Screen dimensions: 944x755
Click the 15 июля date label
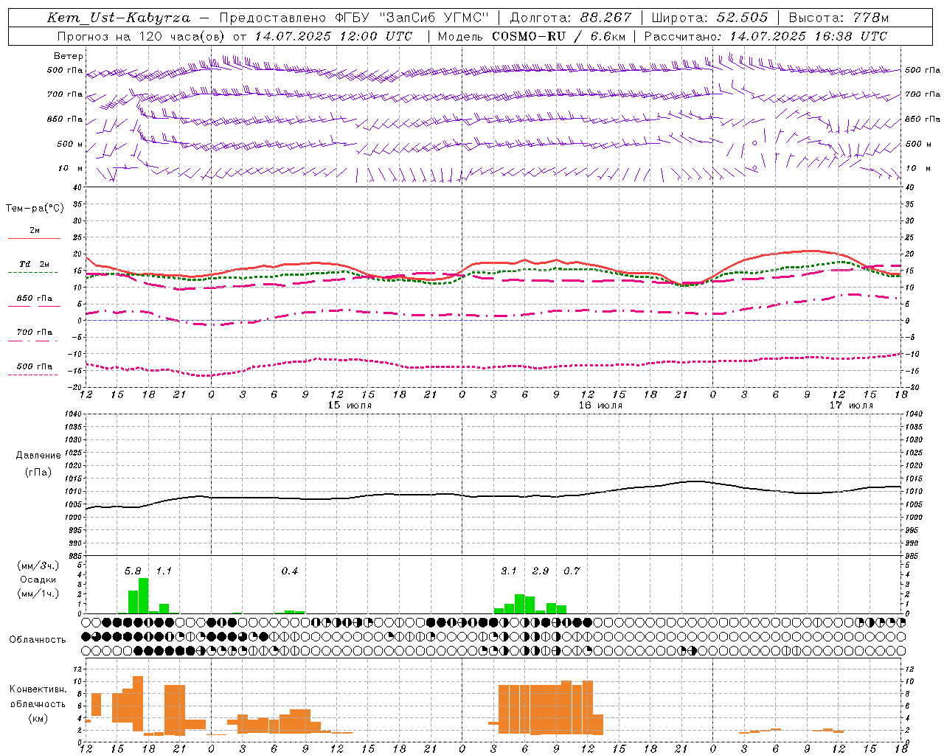(x=350, y=406)
